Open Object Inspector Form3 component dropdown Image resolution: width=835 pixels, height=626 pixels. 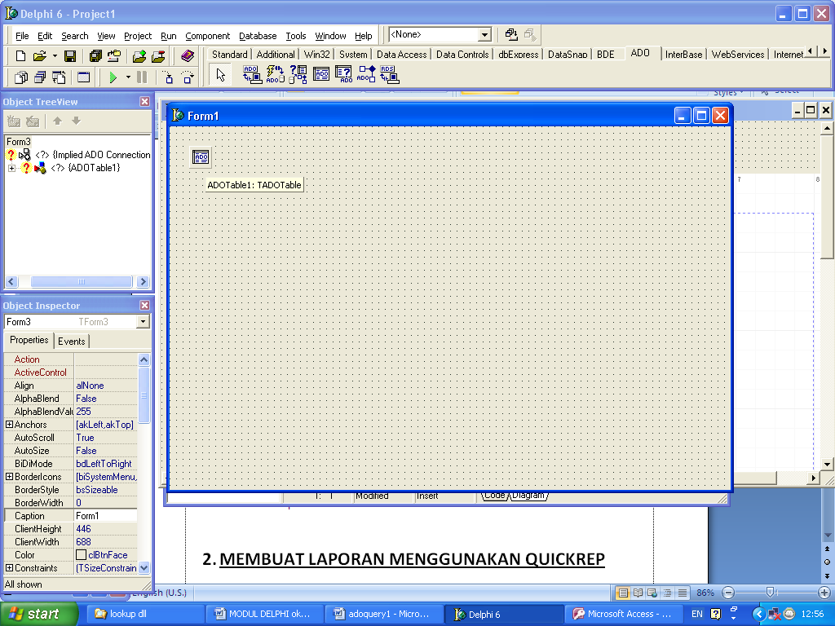143,322
